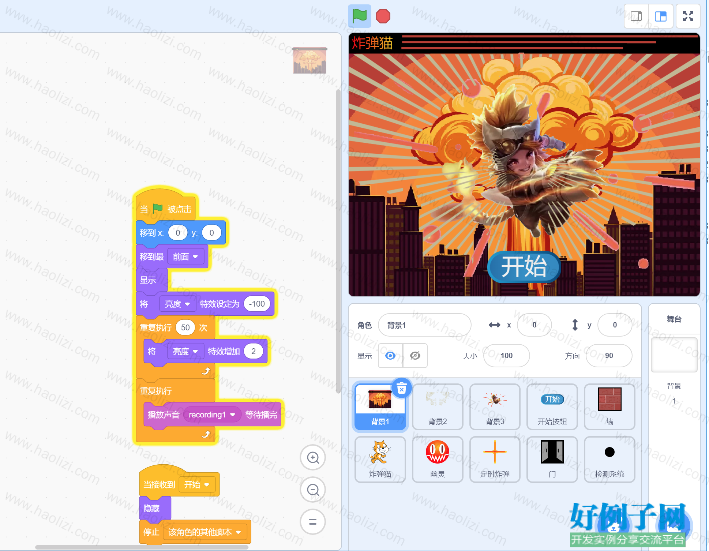Screen dimensions: 709x551
Task: Click x value in 移到 block
Action: 178,233
